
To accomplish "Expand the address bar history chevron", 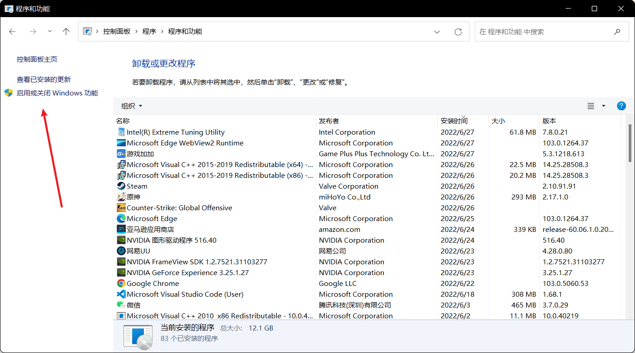I will coord(437,32).
